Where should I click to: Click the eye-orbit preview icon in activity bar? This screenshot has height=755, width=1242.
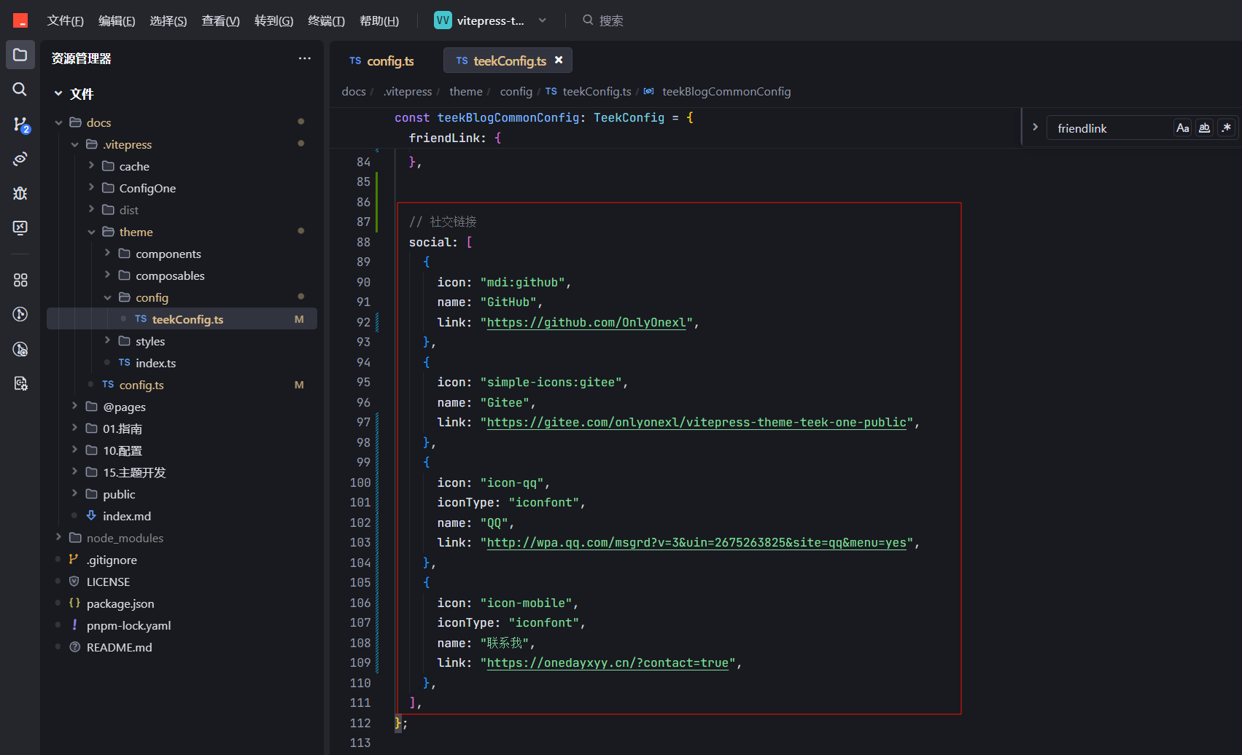coord(20,158)
